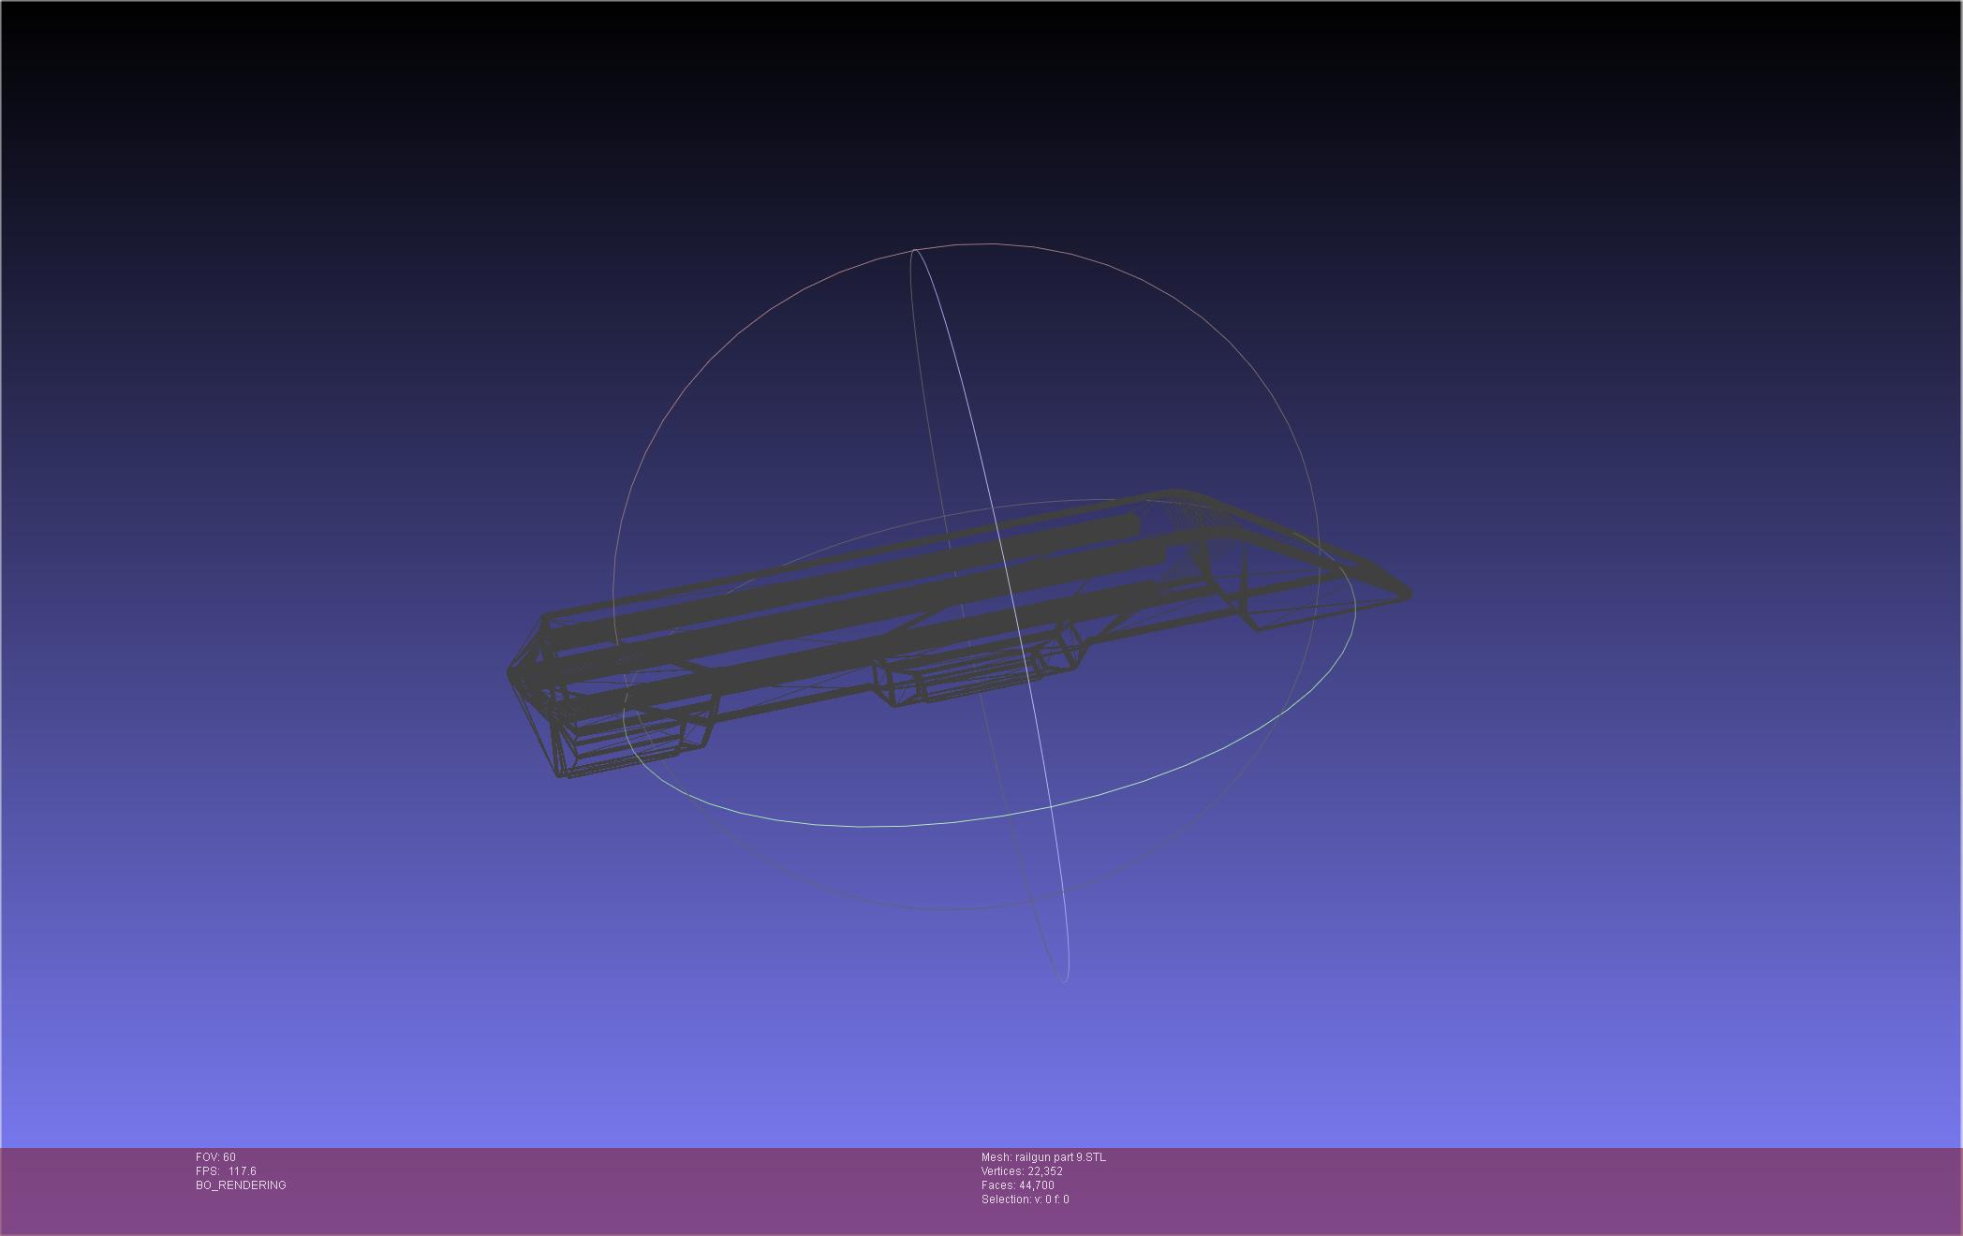Click the top end of the vertical trackball ellipse
The image size is (1963, 1236).
click(914, 251)
